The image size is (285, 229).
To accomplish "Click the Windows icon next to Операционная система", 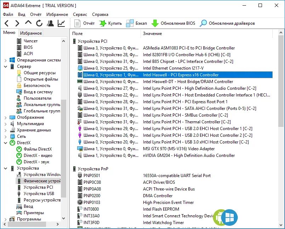I will pyautogui.click(x=12, y=60).
